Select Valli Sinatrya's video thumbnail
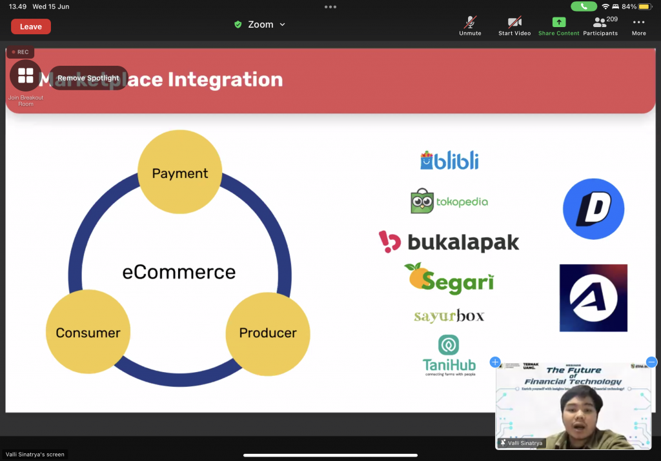Image resolution: width=661 pixels, height=461 pixels. pos(573,406)
